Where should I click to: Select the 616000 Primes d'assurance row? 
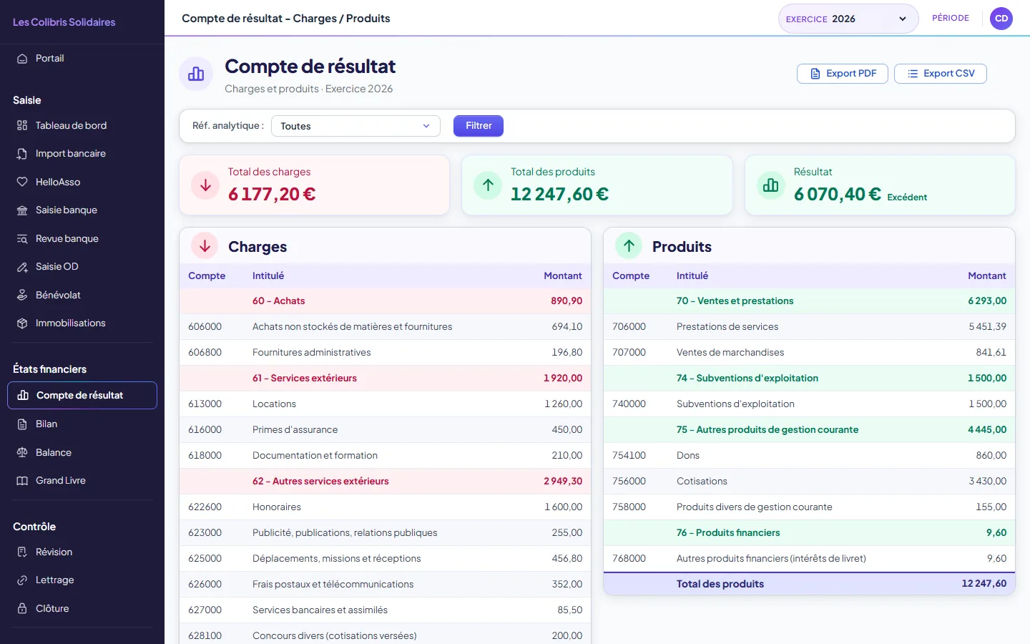pyautogui.click(x=385, y=430)
